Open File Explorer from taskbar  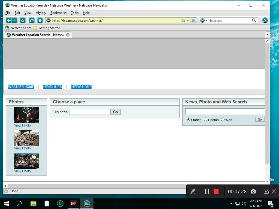pos(33,204)
